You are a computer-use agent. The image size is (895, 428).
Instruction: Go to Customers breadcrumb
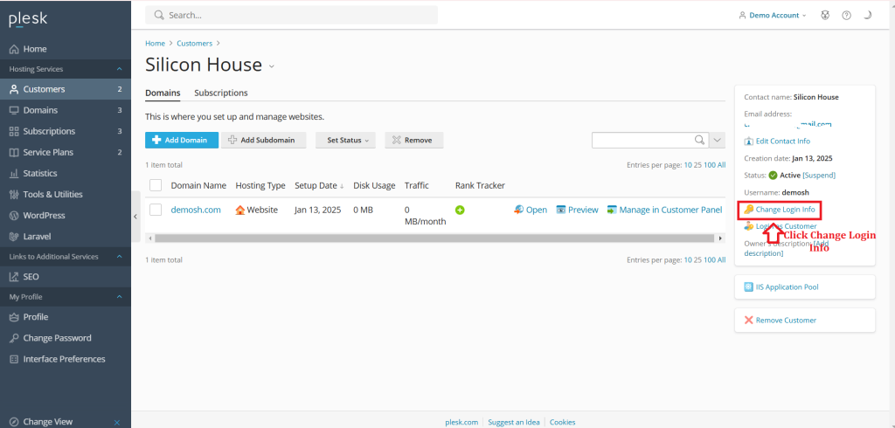[195, 44]
